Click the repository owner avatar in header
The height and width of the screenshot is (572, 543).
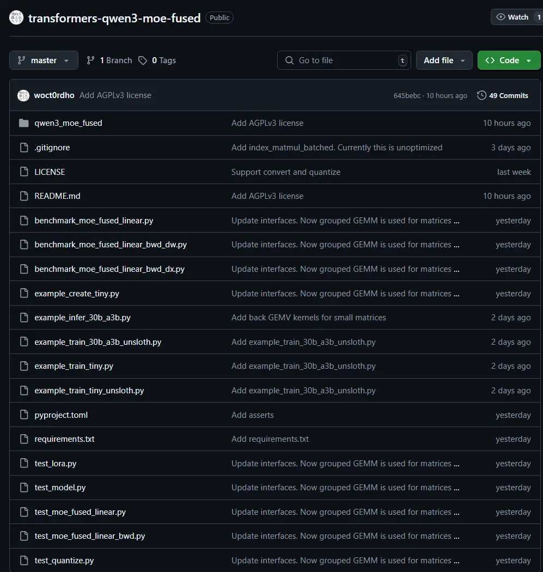16,17
